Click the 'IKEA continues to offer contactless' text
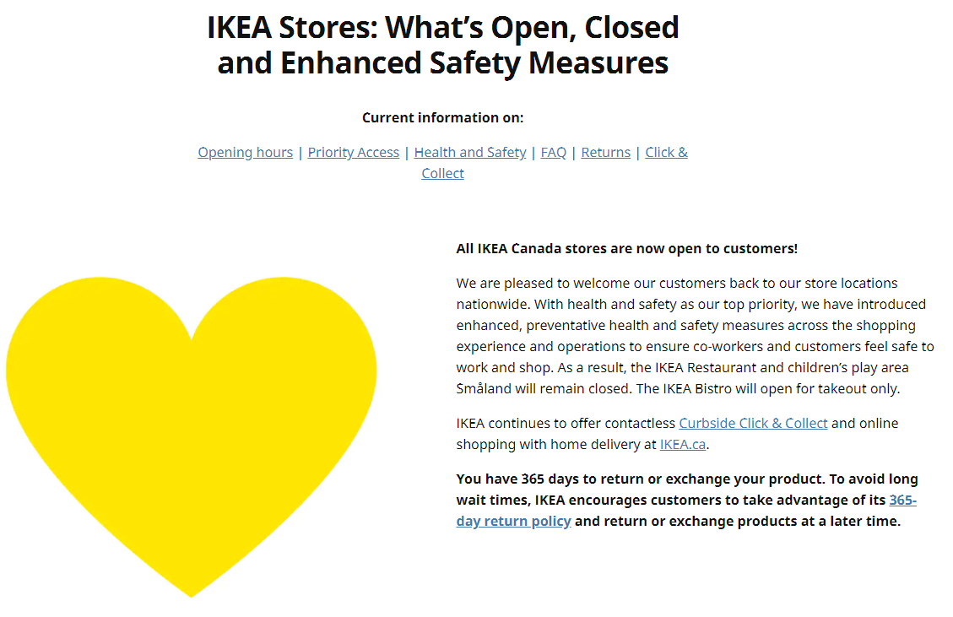 click(x=566, y=423)
